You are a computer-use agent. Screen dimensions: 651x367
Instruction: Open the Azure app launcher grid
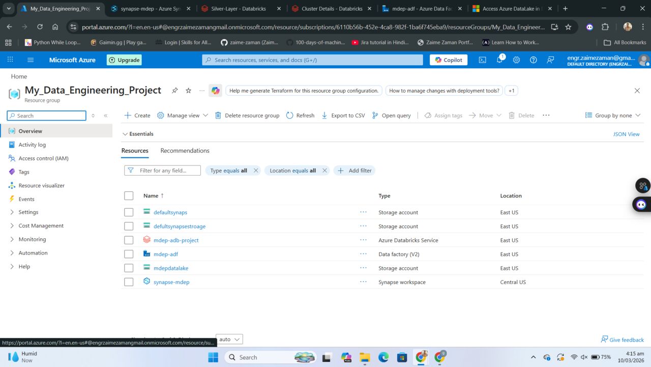coord(10,60)
